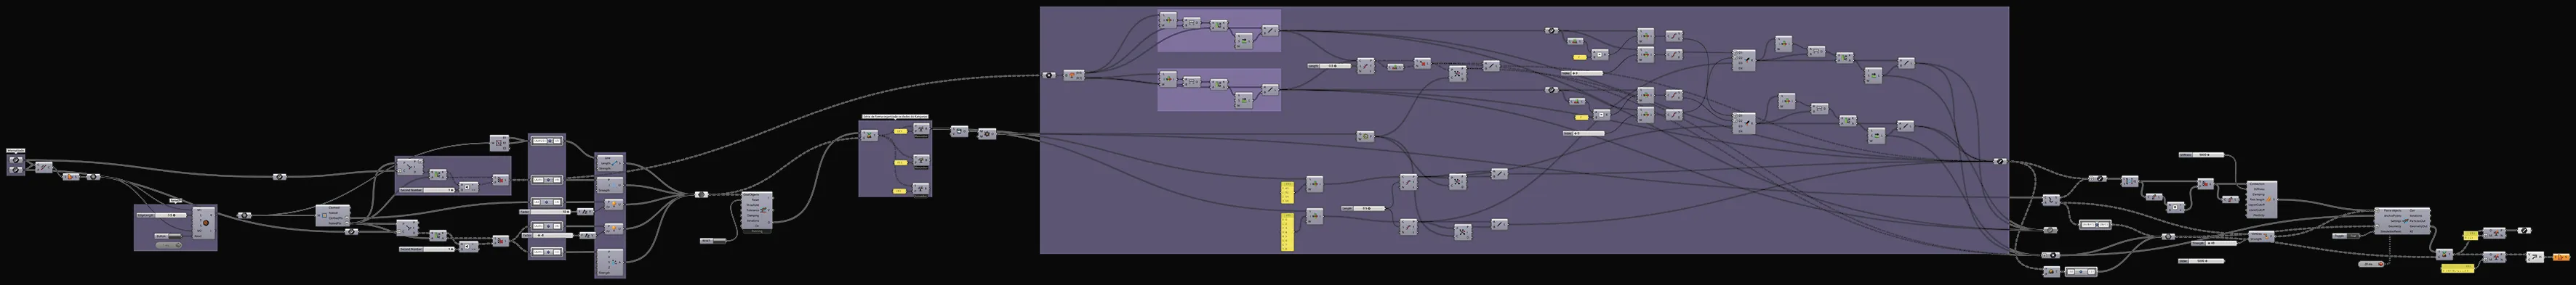2576x285 pixels.
Task: Select the arrow-icon component beside the orange end component
Action: (2536, 257)
